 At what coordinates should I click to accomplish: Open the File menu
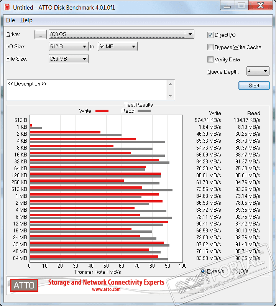click(x=10, y=20)
